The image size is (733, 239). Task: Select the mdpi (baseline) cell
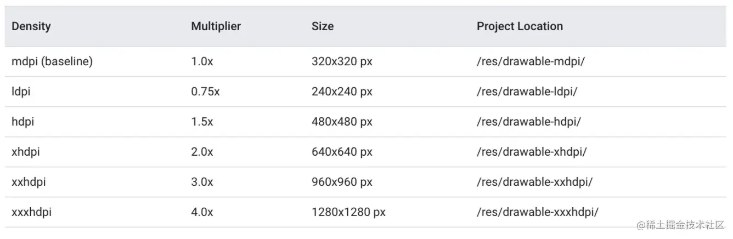point(52,62)
